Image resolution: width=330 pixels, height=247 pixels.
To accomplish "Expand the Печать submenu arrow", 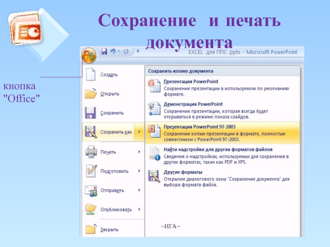I will click(x=139, y=151).
